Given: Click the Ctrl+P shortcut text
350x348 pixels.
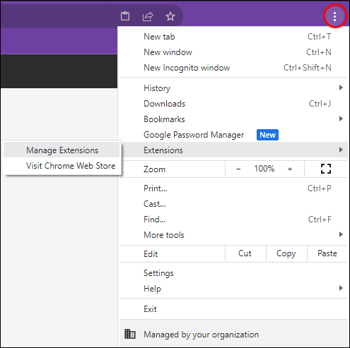Looking at the screenshot, I should (320, 188).
